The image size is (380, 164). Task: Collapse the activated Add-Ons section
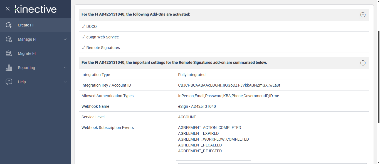coord(363,15)
